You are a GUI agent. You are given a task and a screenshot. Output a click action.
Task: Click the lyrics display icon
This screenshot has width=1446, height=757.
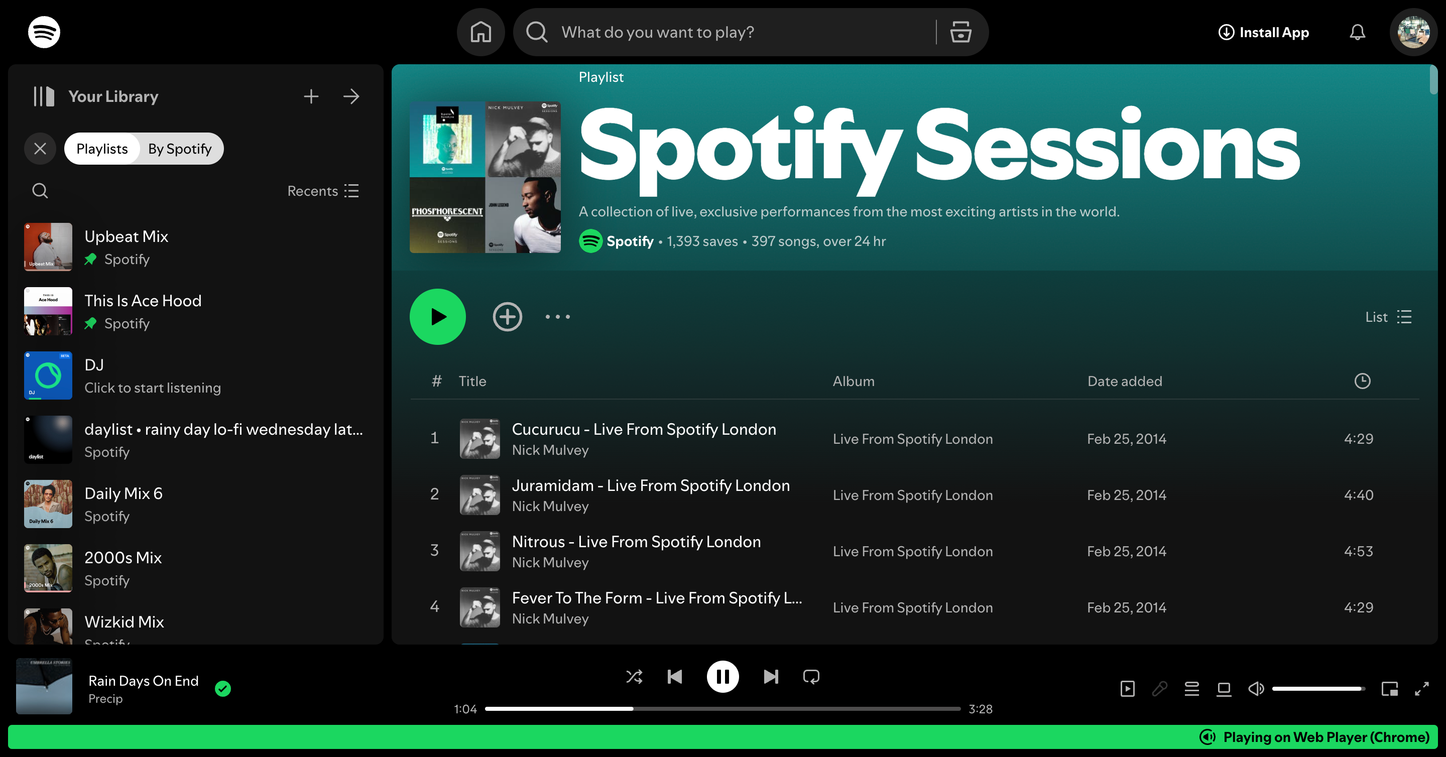[x=1160, y=686]
